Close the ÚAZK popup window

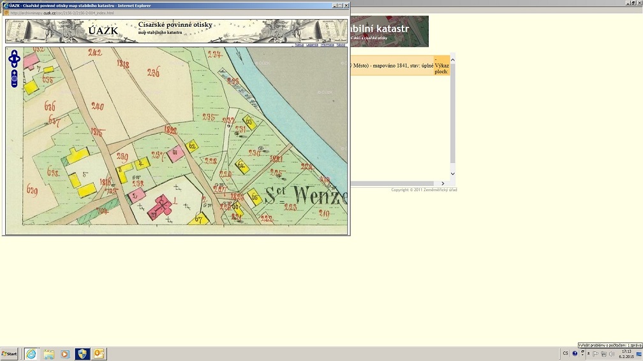click(x=346, y=6)
